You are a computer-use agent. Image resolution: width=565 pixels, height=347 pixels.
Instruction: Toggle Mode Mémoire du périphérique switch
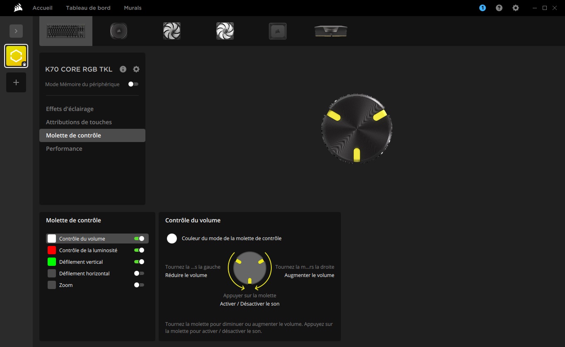[x=133, y=84]
